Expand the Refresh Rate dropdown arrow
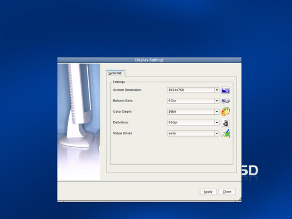 pos(217,101)
